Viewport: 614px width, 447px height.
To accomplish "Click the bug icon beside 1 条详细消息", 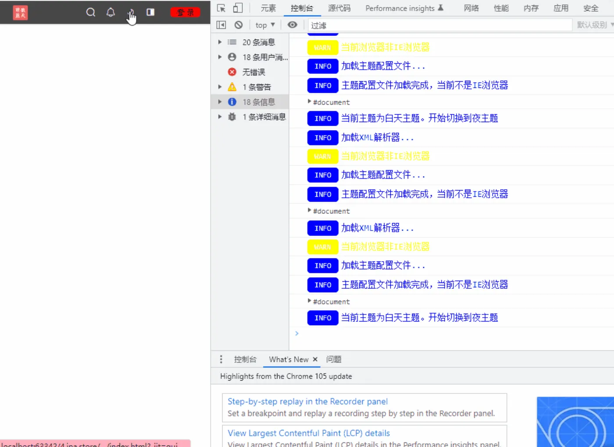I will pos(232,117).
